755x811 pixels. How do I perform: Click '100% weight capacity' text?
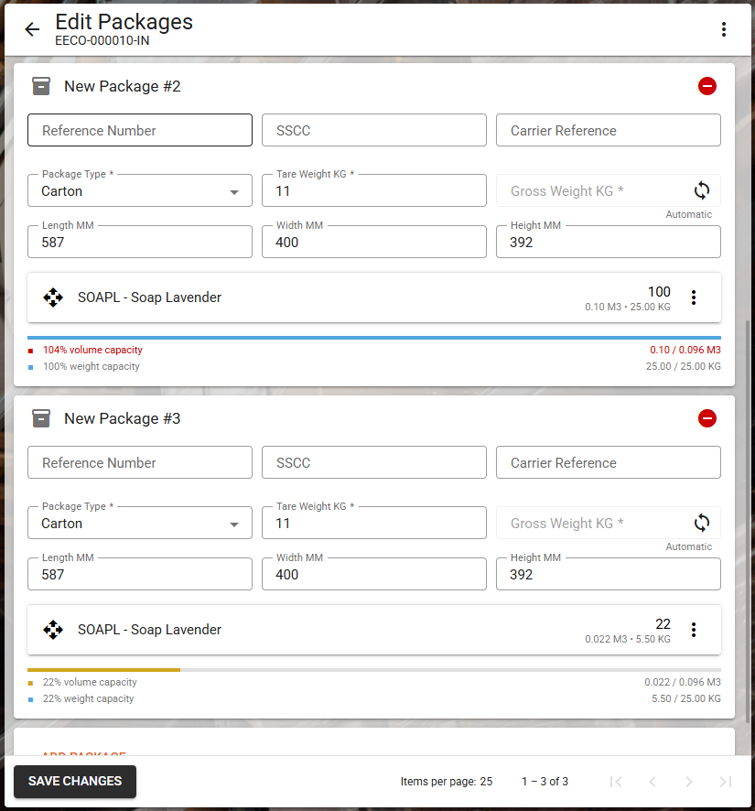click(x=91, y=366)
